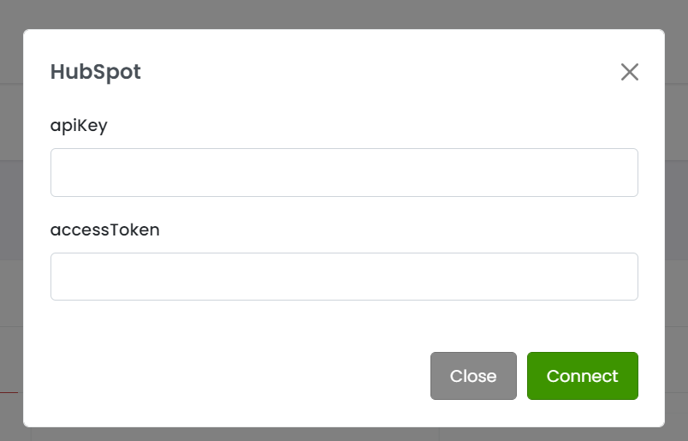This screenshot has height=441, width=688.
Task: Select the second text field under accessToken
Action: pyautogui.click(x=344, y=277)
